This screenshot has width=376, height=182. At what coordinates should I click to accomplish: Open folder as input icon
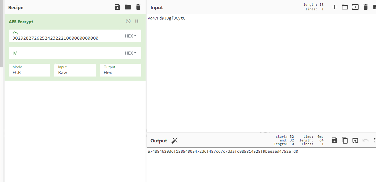[x=345, y=7]
